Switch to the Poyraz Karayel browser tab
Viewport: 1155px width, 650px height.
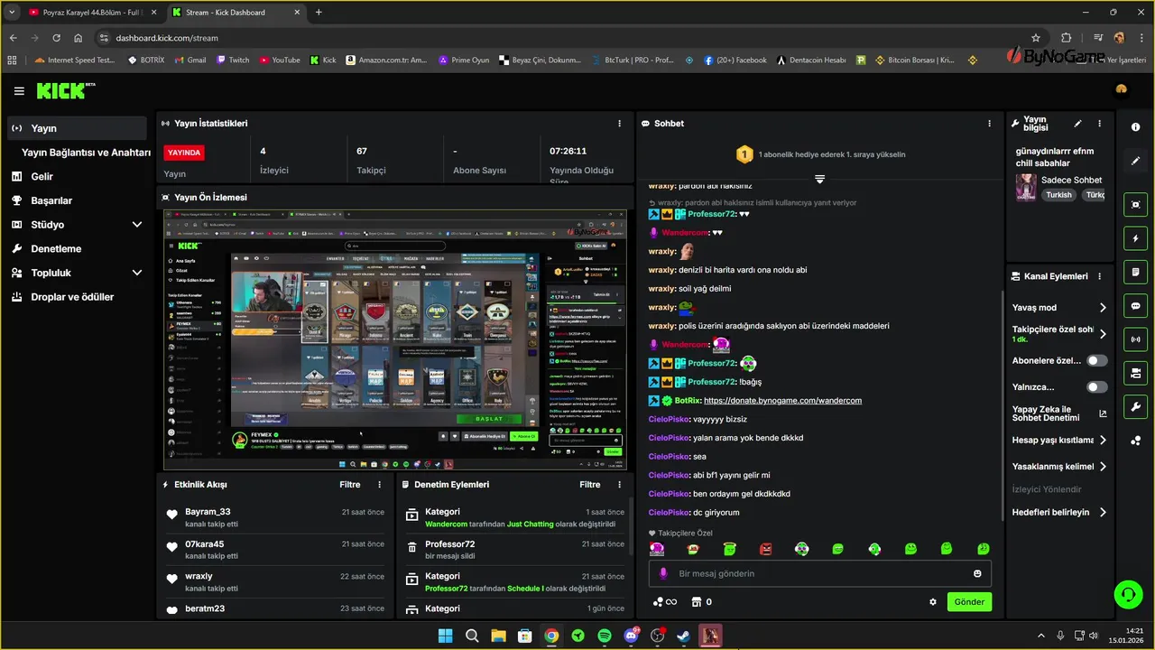click(x=92, y=13)
